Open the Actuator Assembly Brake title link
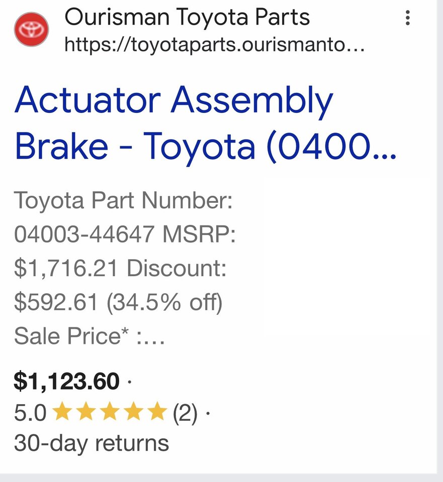 [x=205, y=123]
